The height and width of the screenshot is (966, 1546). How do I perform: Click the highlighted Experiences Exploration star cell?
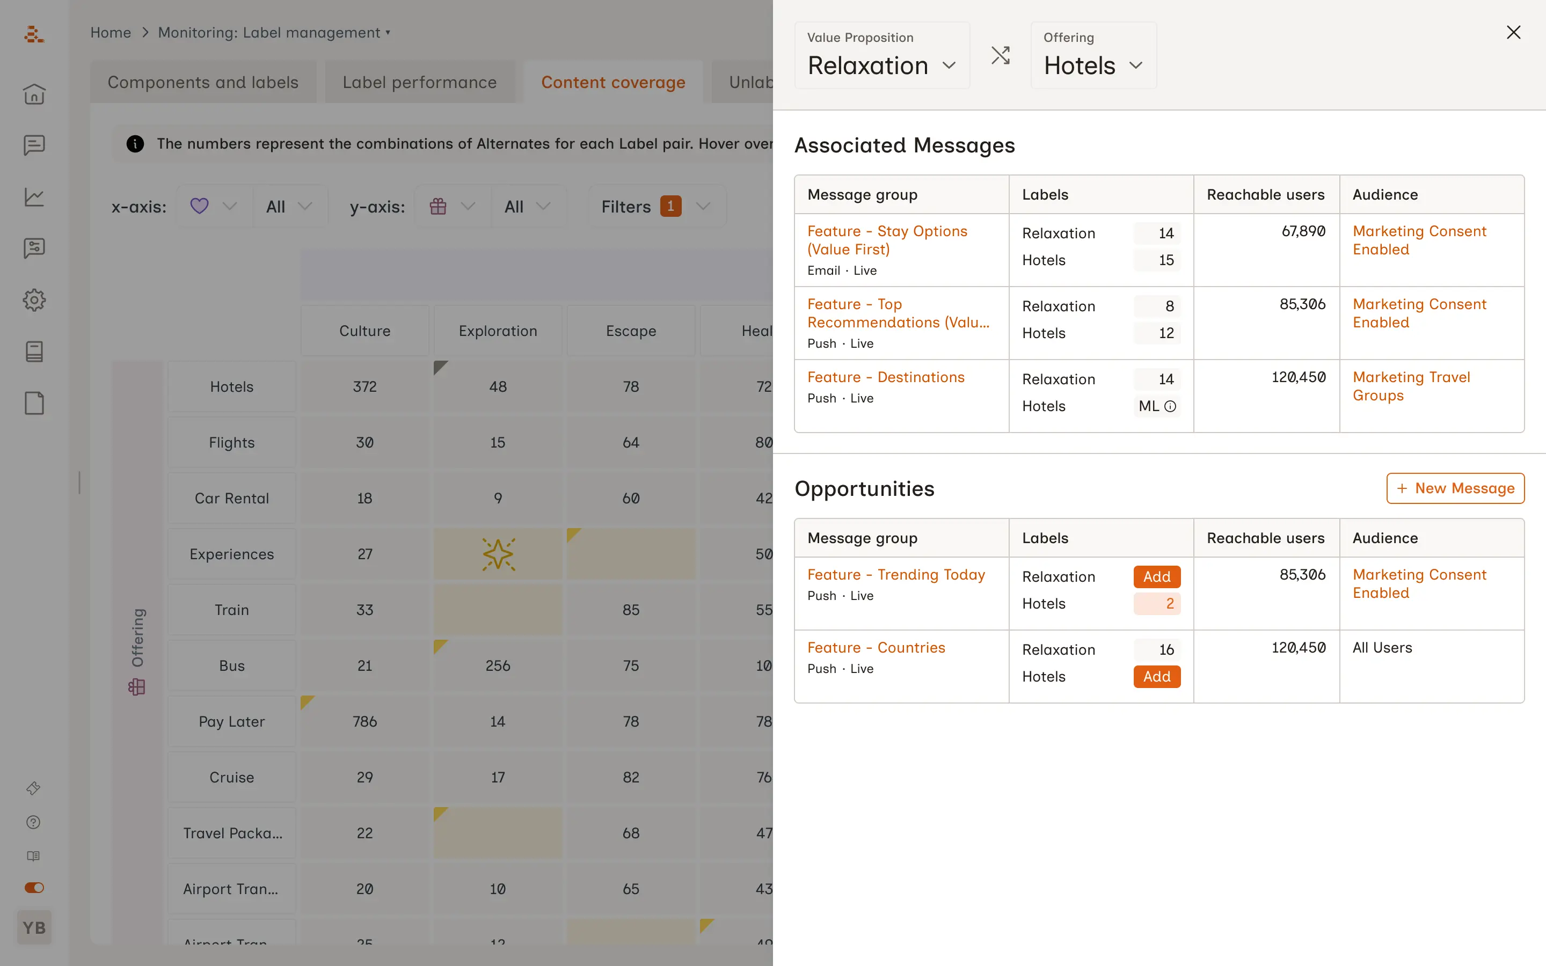pyautogui.click(x=498, y=554)
